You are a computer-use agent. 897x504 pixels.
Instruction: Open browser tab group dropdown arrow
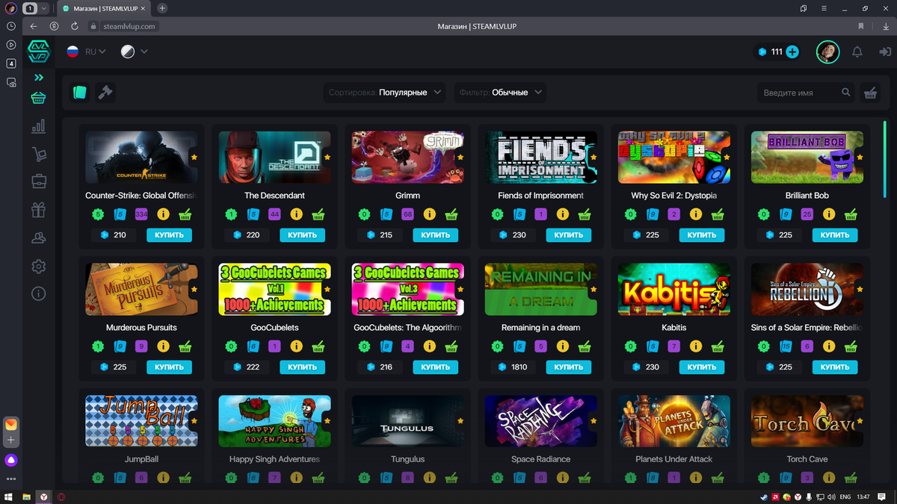44,8
